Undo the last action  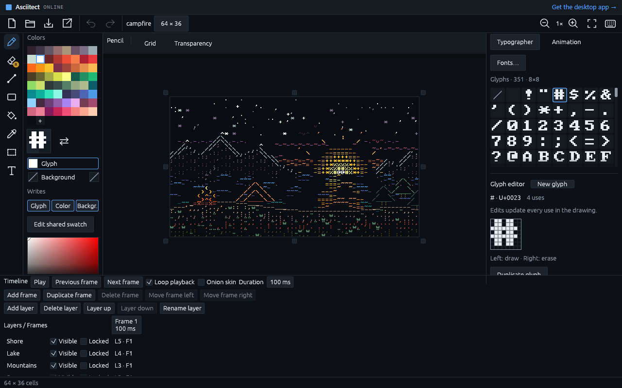[x=91, y=23]
